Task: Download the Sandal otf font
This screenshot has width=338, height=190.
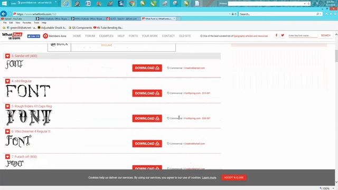Action: 147,68
